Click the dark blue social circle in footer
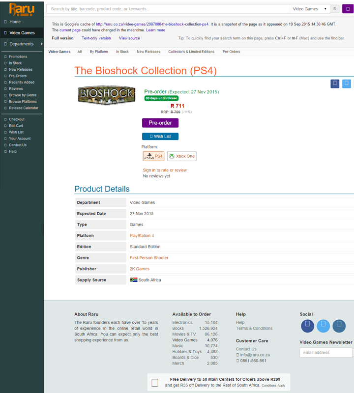The width and height of the screenshot is (354, 393). 307,326
